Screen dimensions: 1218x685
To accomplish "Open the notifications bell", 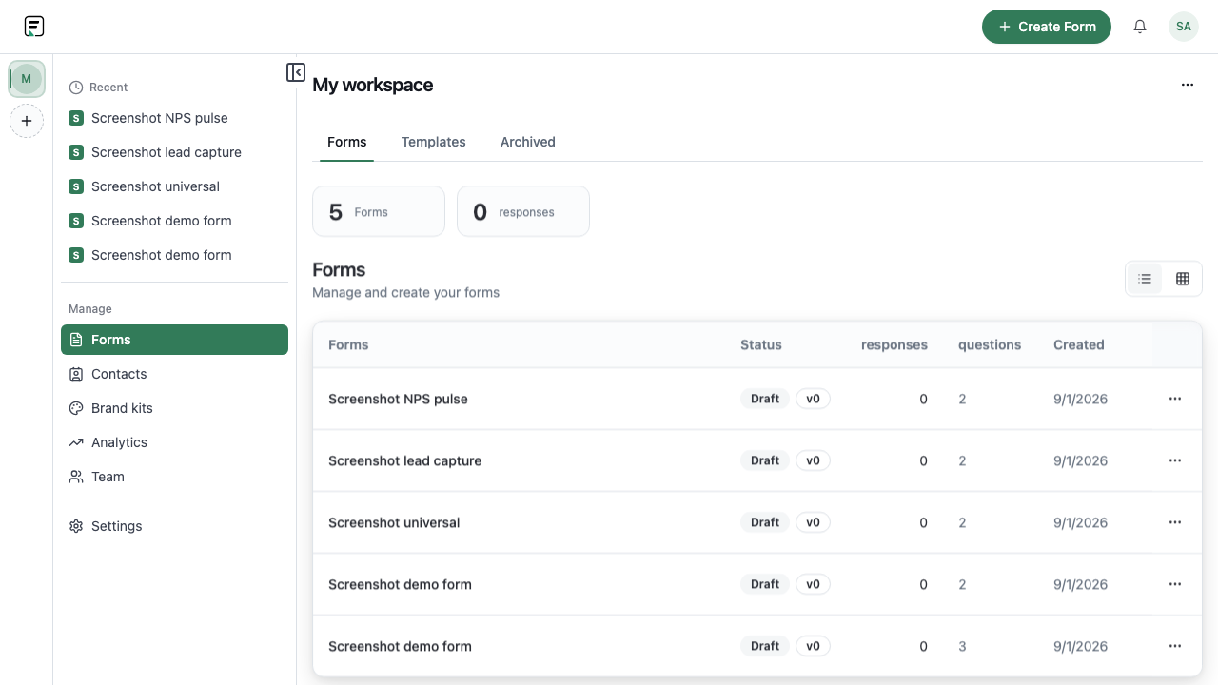I will [1140, 27].
